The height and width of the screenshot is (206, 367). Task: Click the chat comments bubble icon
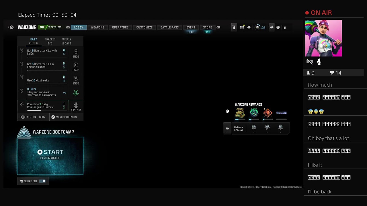coord(332,73)
